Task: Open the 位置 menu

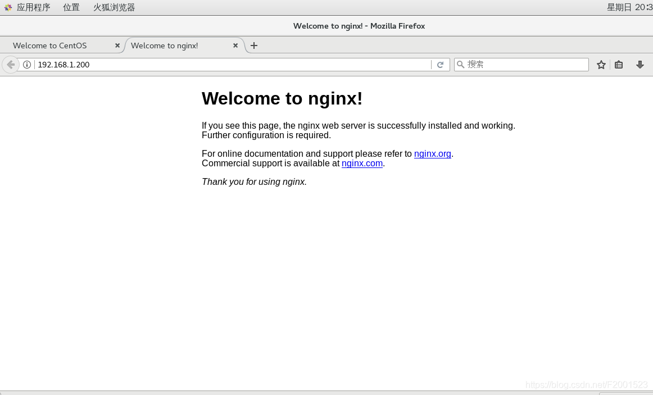Action: click(71, 7)
